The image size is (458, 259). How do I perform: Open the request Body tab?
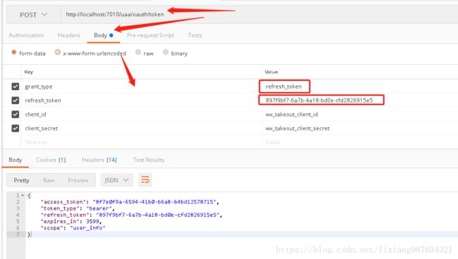[103, 35]
